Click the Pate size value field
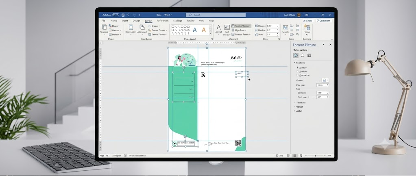Viewport: 416px width, 176px height. pyautogui.click(x=322, y=85)
